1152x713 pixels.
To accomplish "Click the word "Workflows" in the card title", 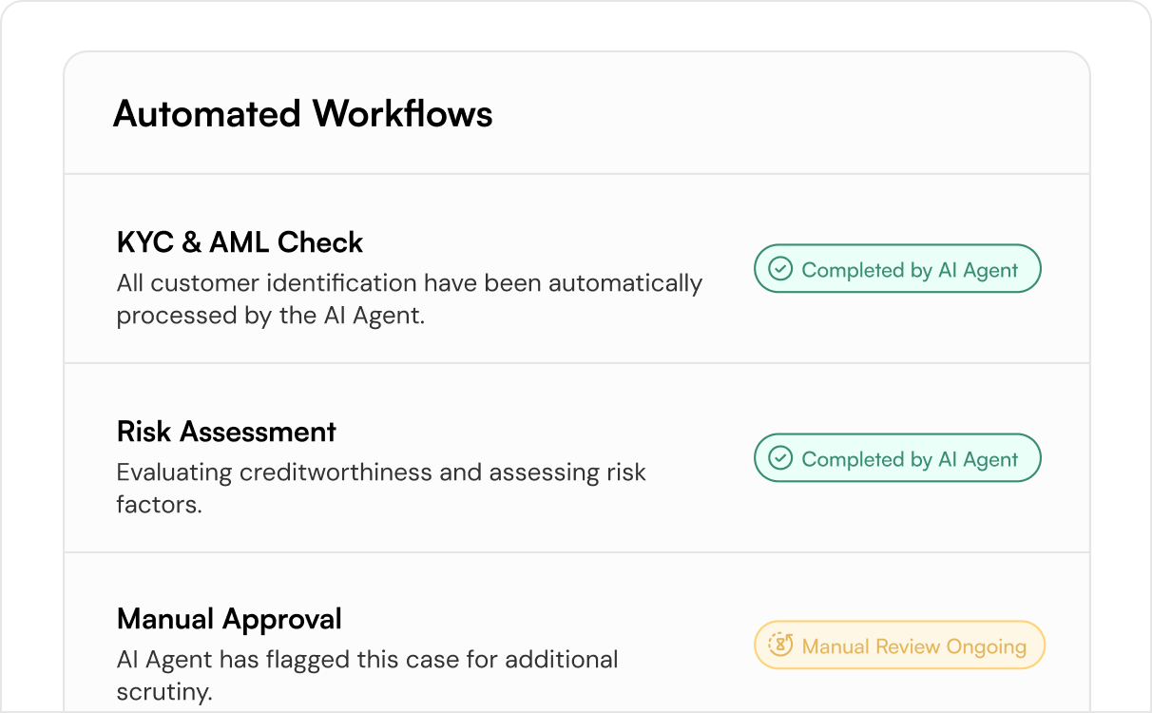I will 403,114.
